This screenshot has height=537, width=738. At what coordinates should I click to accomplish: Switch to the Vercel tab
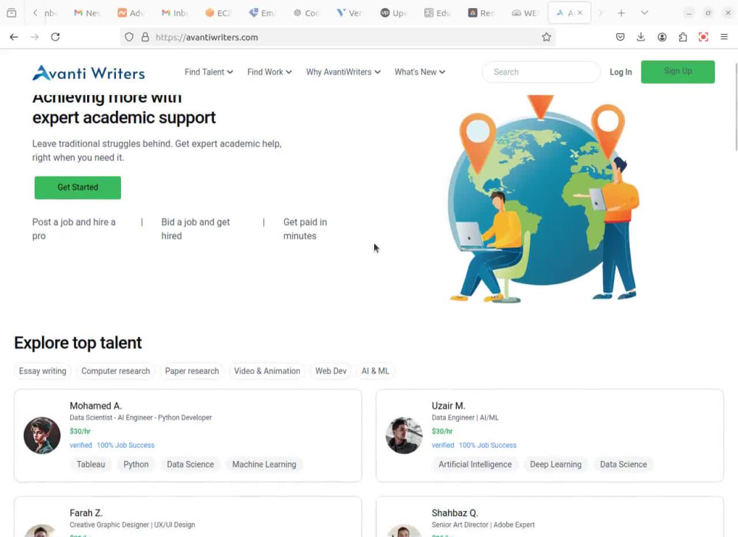click(x=349, y=13)
